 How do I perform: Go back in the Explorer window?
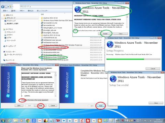click(x=3, y=7)
